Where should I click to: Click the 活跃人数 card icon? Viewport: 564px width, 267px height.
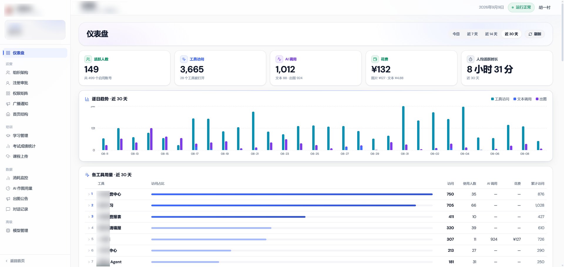pos(88,59)
